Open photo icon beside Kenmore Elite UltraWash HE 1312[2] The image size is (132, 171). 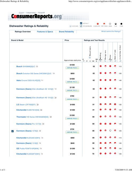55,98
